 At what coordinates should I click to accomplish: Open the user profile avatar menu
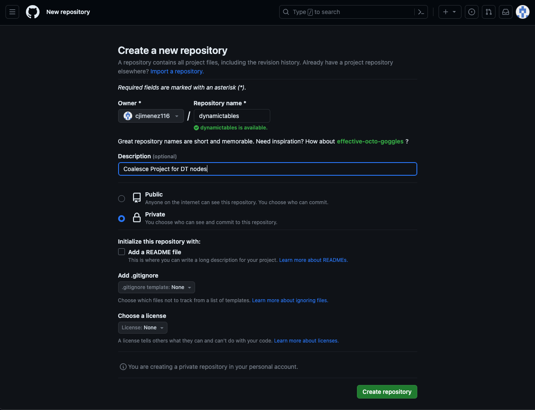tap(523, 12)
